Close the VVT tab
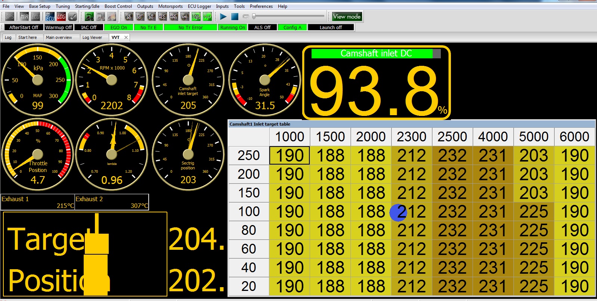 pyautogui.click(x=126, y=37)
